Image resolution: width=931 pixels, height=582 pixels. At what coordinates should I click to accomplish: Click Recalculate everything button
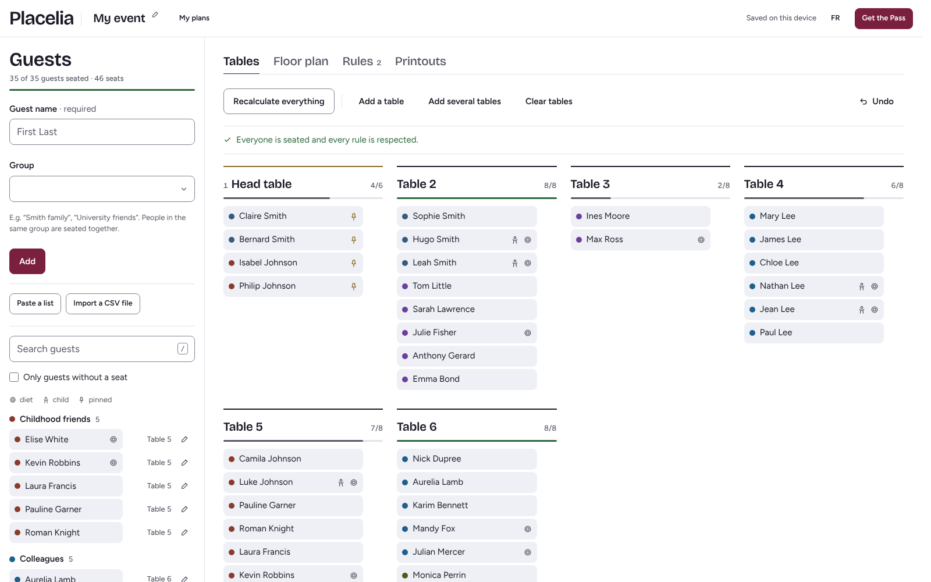pyautogui.click(x=279, y=101)
